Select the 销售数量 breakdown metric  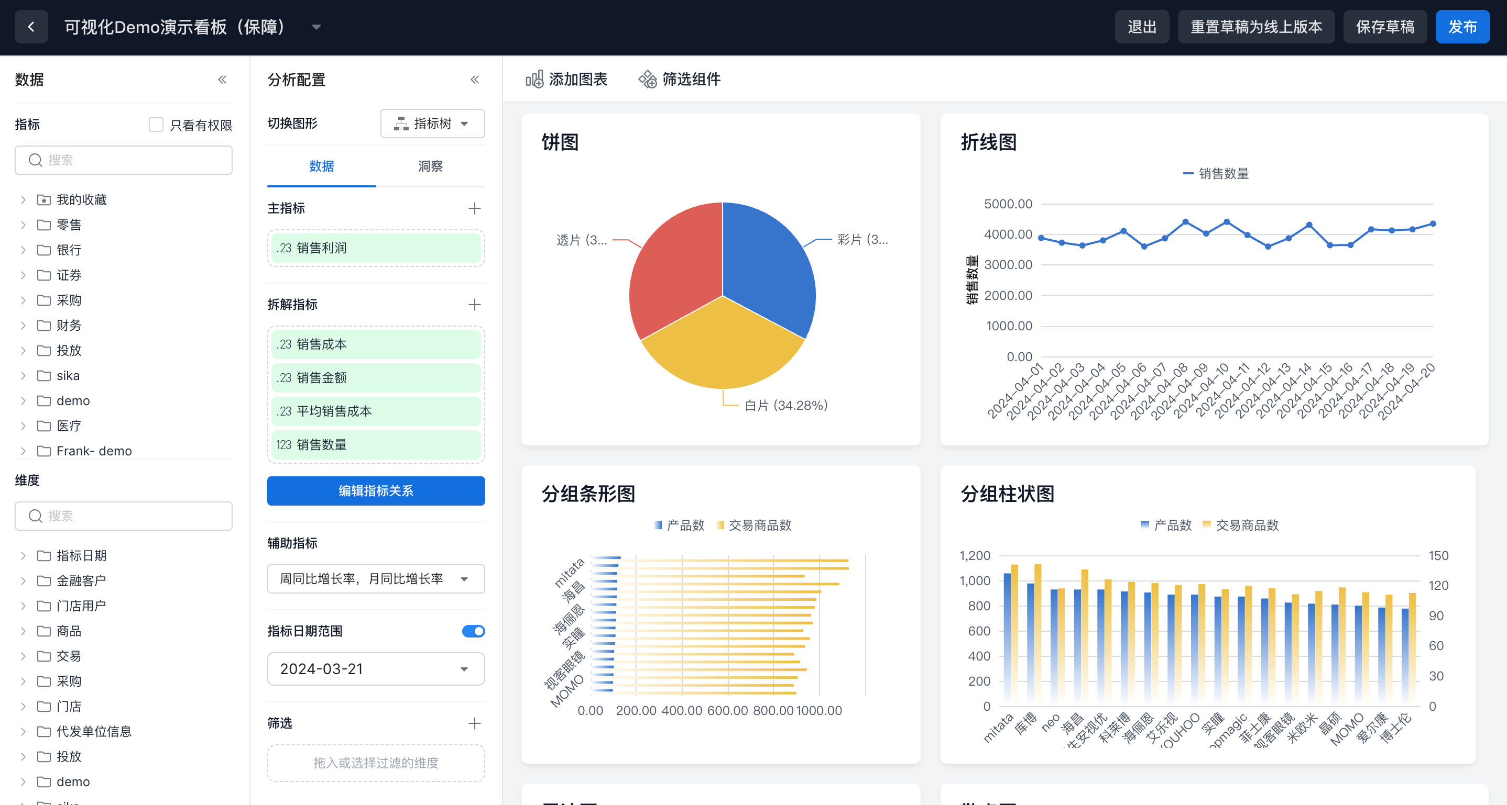pyautogui.click(x=376, y=445)
